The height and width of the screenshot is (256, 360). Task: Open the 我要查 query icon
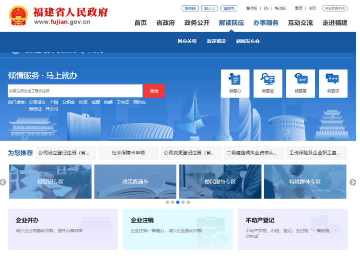(268, 83)
